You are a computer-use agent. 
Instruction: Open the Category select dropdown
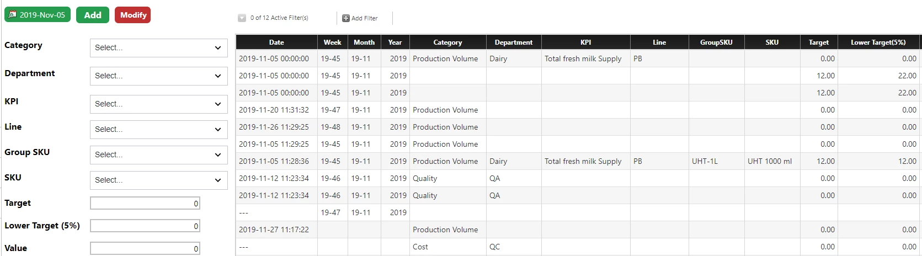159,48
